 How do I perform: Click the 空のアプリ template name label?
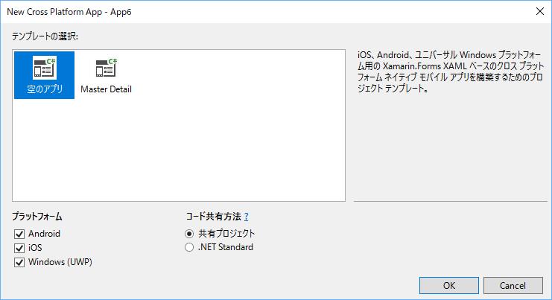pos(45,90)
